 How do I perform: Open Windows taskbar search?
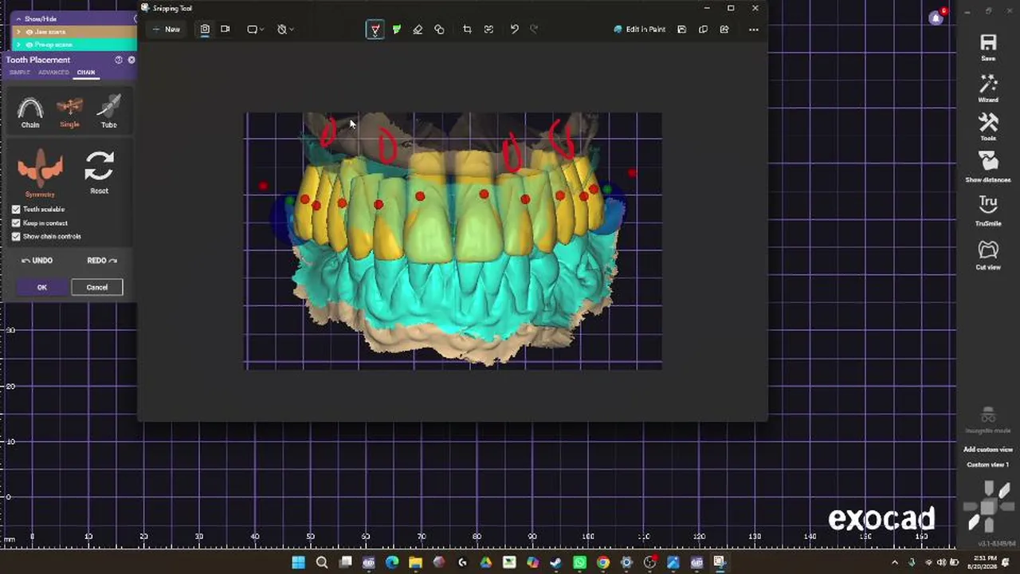322,563
